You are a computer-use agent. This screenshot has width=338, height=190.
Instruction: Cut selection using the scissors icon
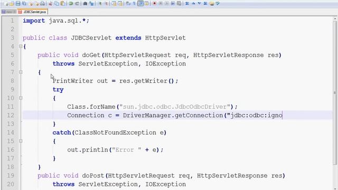(x=51, y=4)
